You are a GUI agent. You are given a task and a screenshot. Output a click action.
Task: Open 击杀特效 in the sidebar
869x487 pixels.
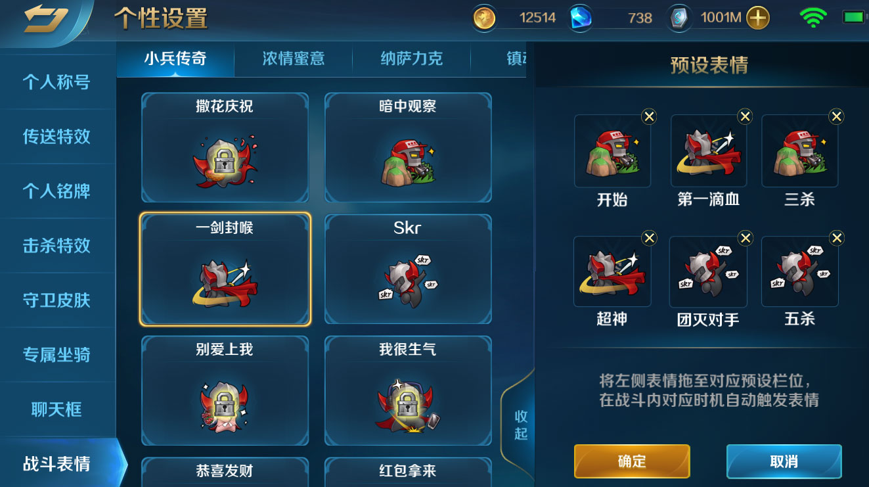pyautogui.click(x=57, y=246)
